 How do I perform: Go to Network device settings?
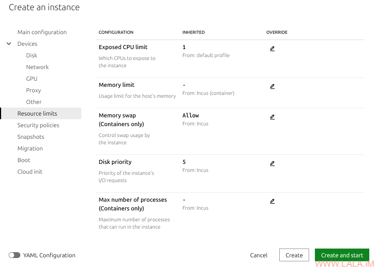37,67
